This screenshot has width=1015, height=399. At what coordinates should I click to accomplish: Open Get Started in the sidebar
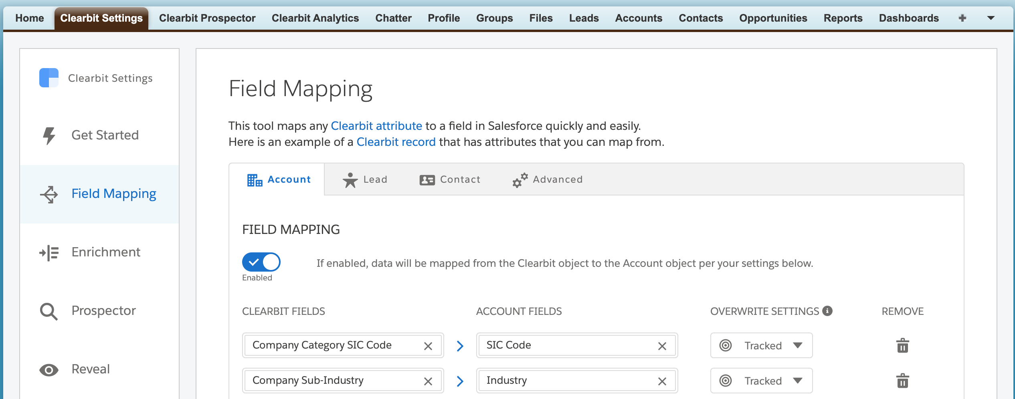coord(99,135)
